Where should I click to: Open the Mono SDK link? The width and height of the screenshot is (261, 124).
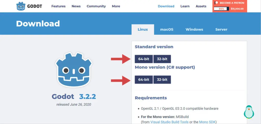click(207, 122)
